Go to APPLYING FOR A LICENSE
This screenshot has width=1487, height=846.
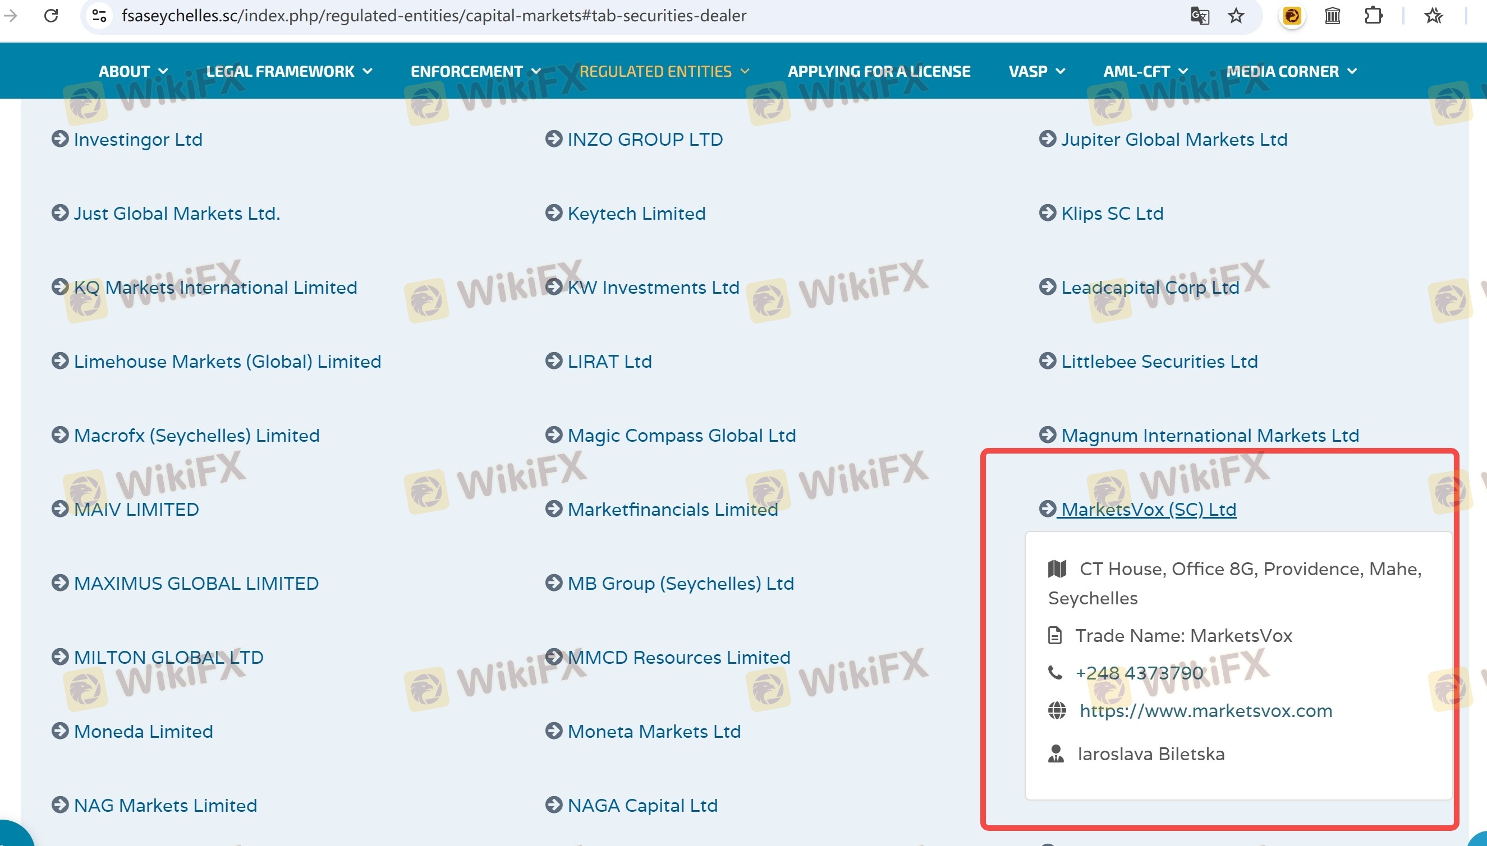click(879, 71)
